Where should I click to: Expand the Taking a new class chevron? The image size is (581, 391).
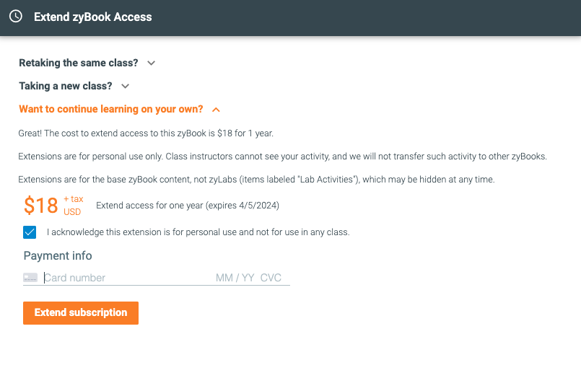(126, 87)
